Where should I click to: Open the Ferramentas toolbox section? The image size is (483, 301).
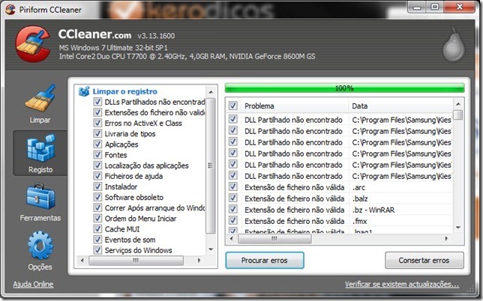click(40, 202)
